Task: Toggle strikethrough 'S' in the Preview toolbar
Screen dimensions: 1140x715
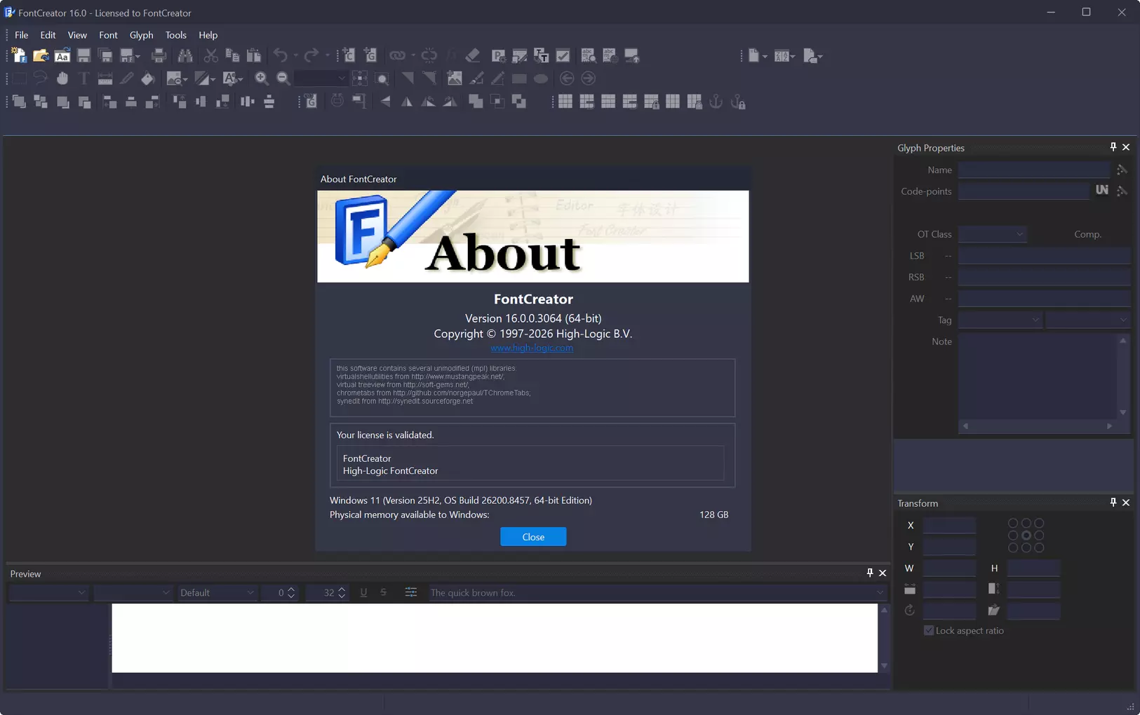Action: (384, 592)
